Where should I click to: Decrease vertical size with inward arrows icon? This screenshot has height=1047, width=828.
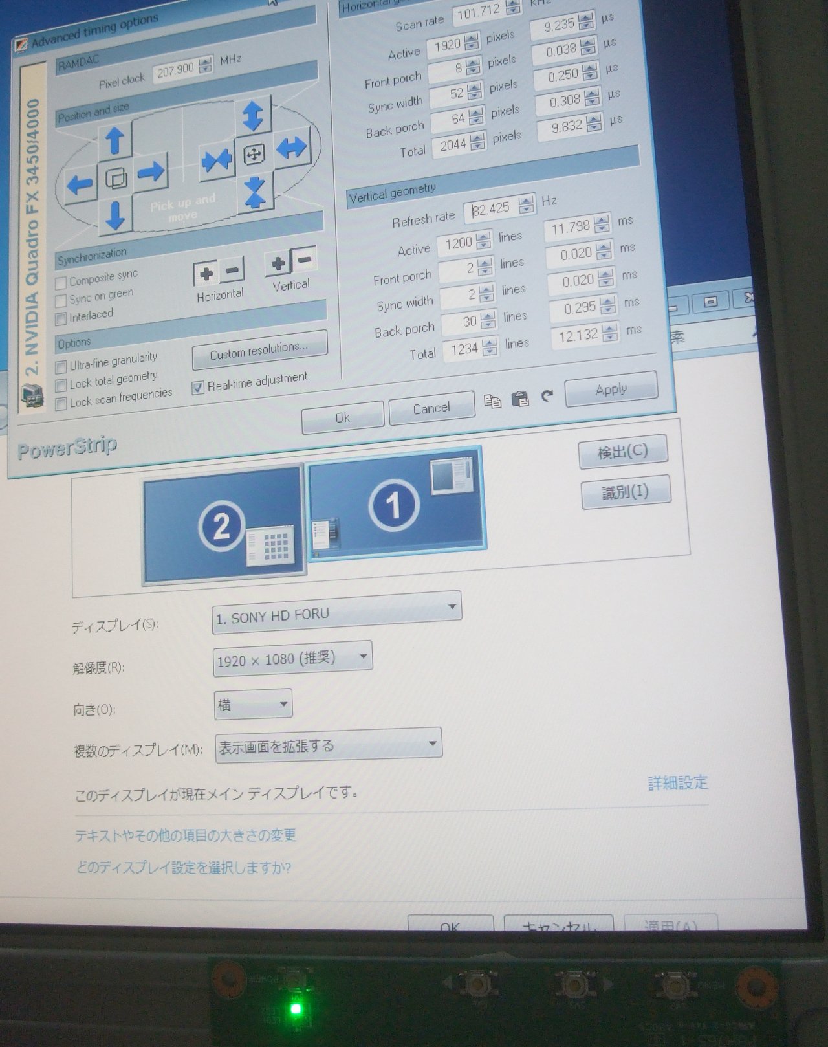(255, 193)
